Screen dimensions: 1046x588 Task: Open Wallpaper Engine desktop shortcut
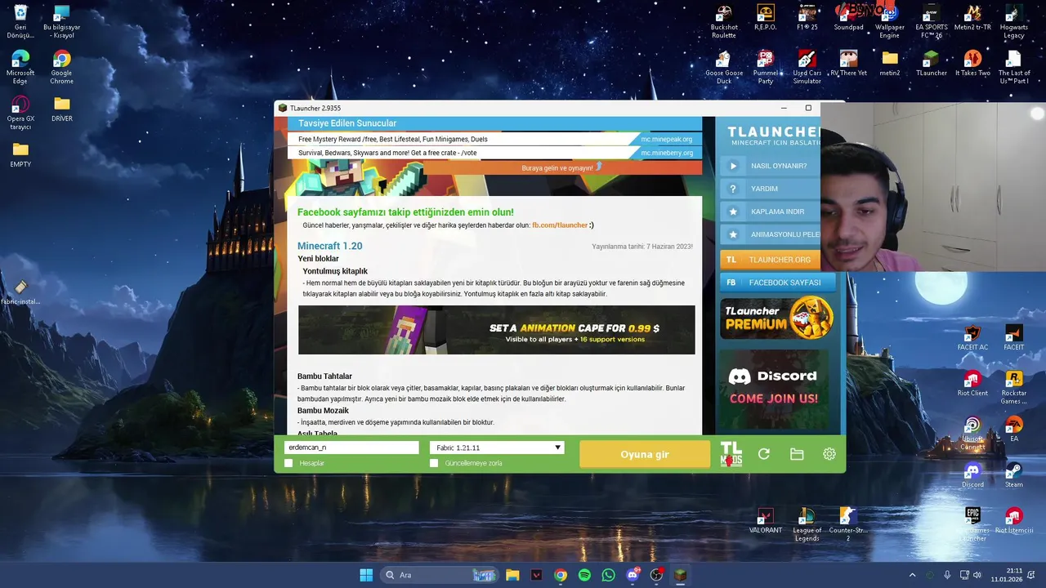point(890,21)
